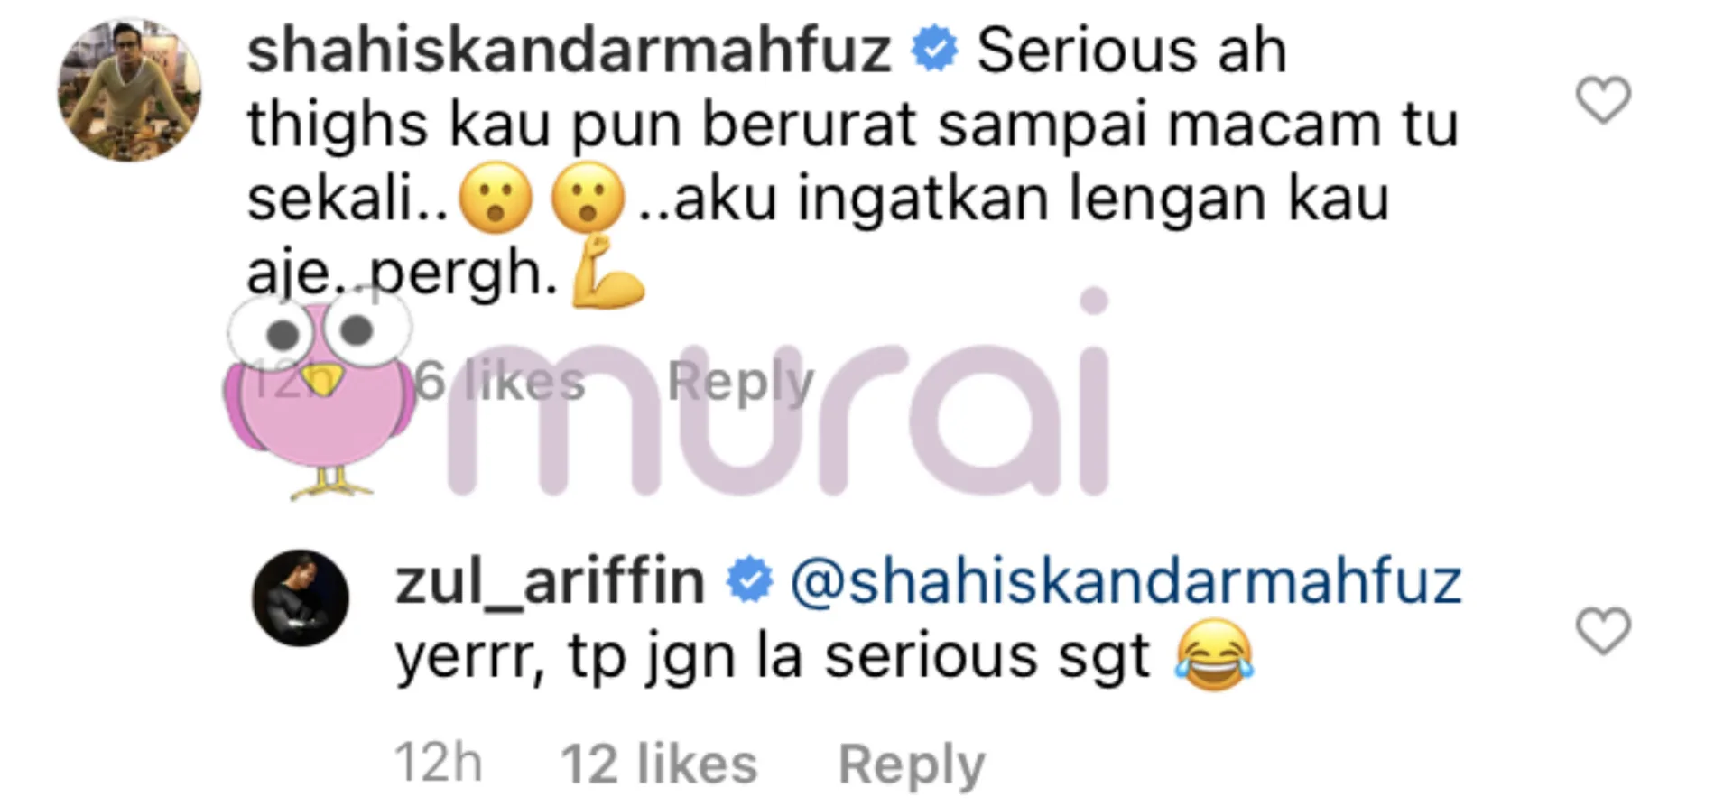Like zul_ariffin's reply with the heart
This screenshot has width=1733, height=806.
click(1603, 630)
